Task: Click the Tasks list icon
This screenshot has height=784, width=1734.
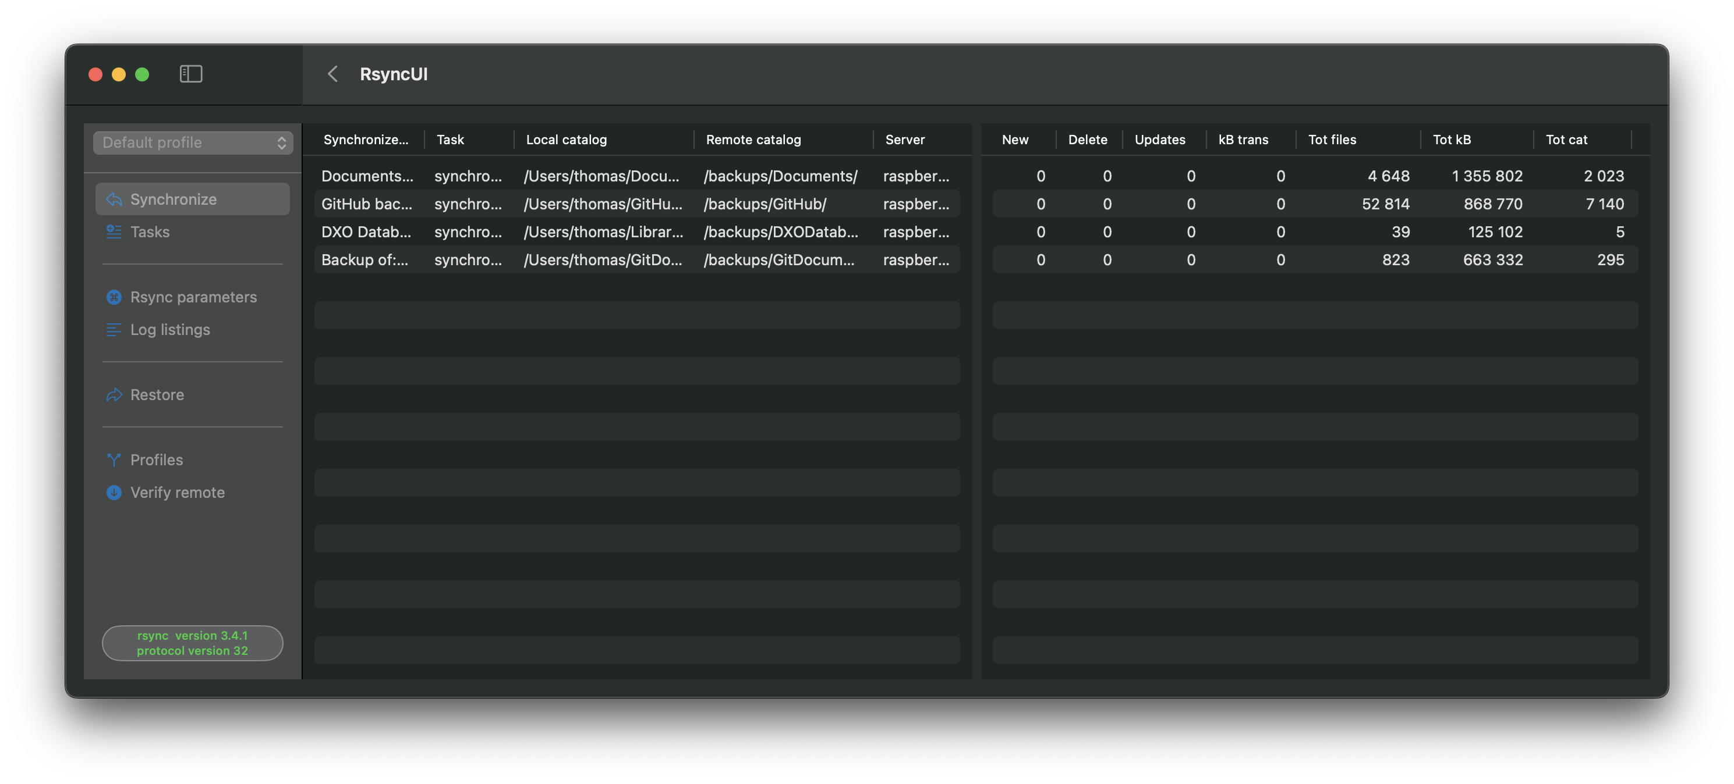Action: tap(114, 231)
